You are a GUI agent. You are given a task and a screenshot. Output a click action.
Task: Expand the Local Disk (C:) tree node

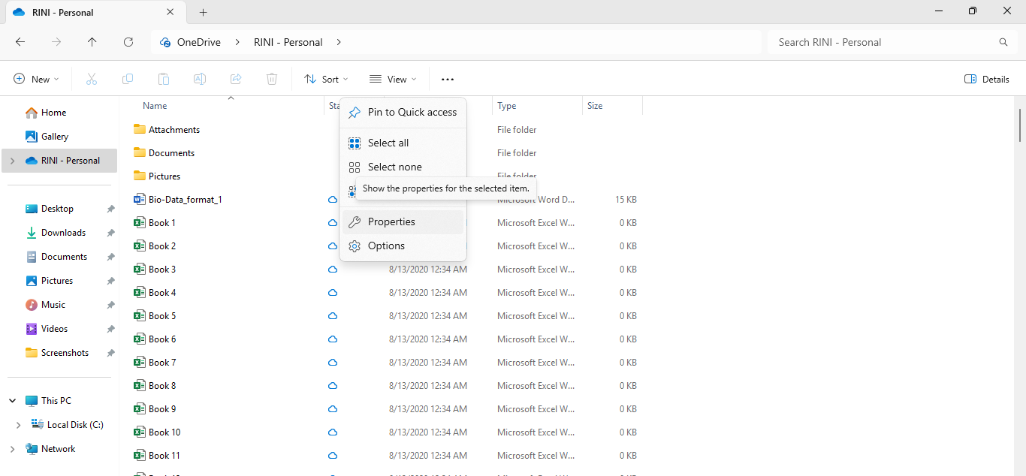[x=19, y=425]
